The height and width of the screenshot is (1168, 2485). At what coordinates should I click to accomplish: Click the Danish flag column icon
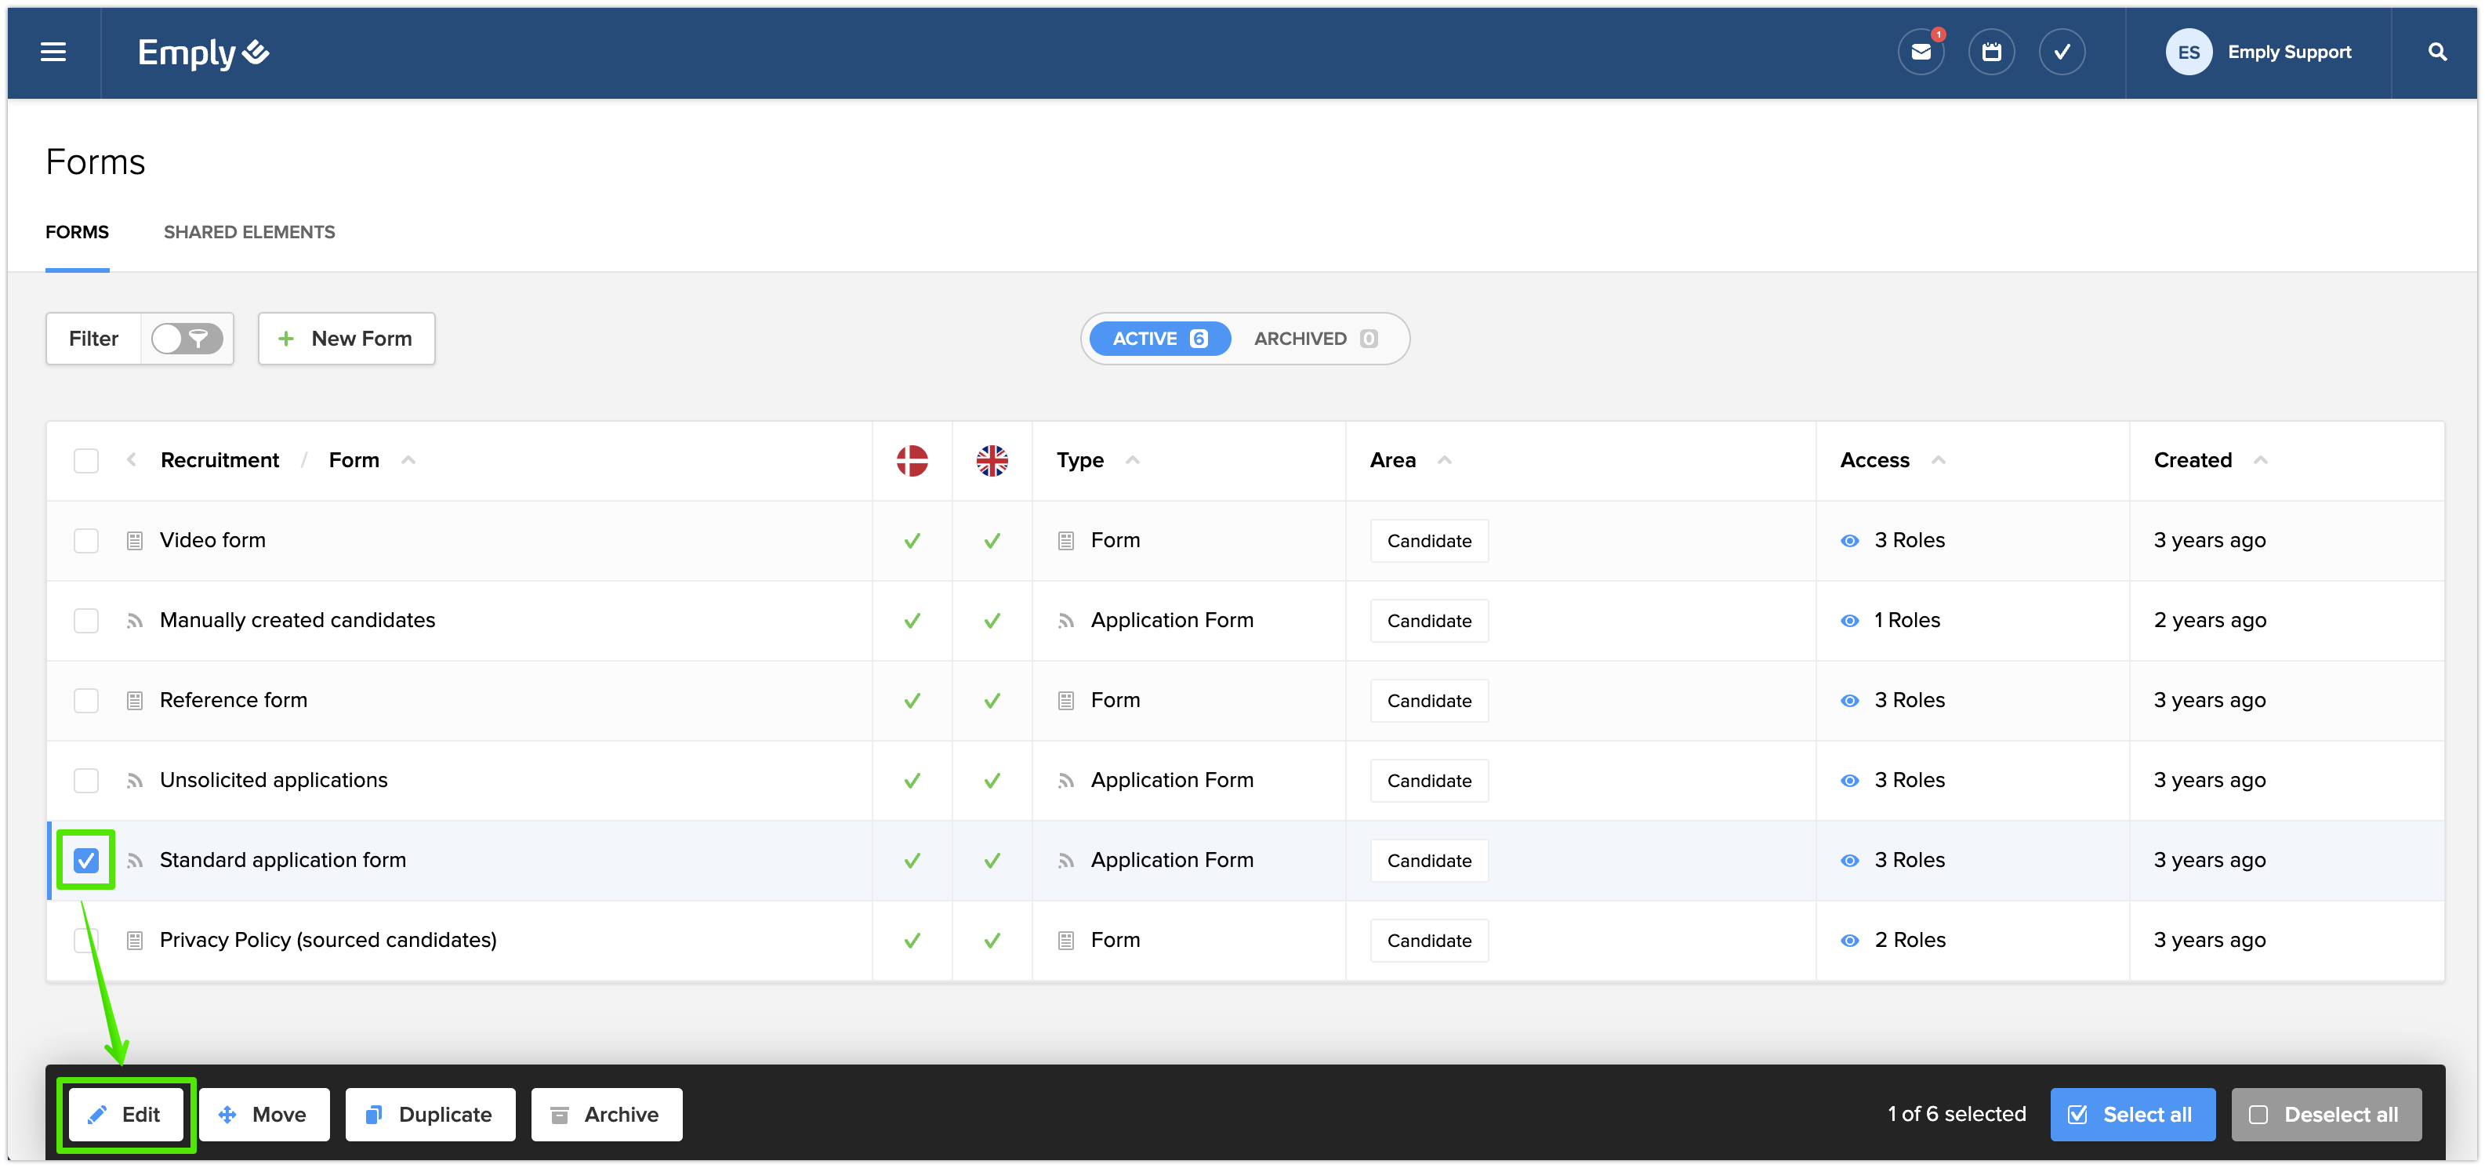pos(912,460)
